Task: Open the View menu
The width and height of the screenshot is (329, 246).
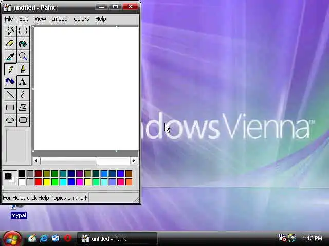Action: (40, 19)
